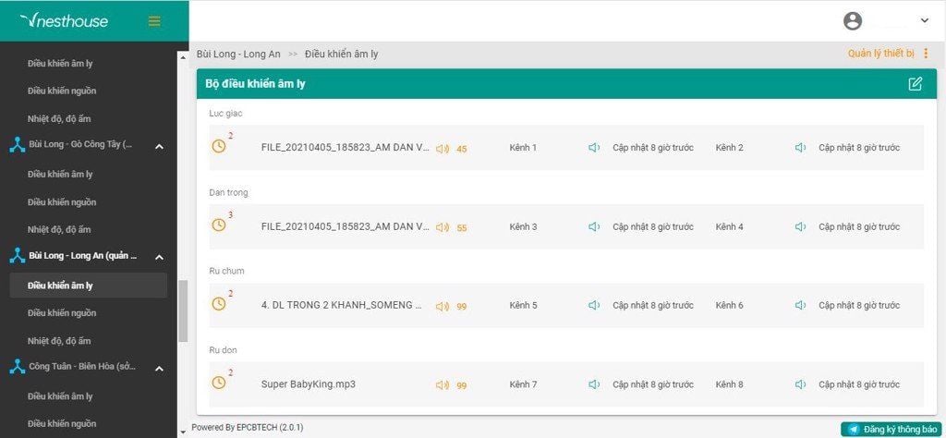Click the Đăng ký thông báo button
946x438 pixels.
coord(892,430)
